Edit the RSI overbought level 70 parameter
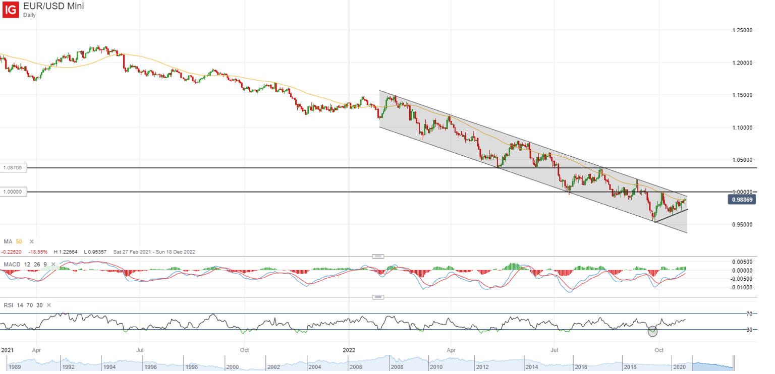Viewport: 775px width, 374px height. pos(30,305)
